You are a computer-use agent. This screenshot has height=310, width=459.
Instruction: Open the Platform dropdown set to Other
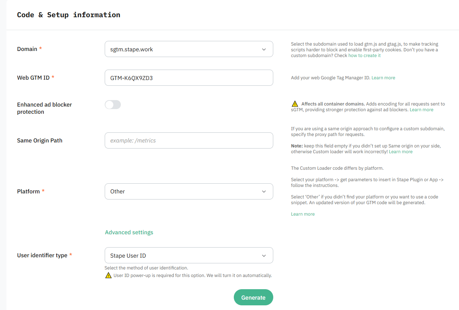189,192
